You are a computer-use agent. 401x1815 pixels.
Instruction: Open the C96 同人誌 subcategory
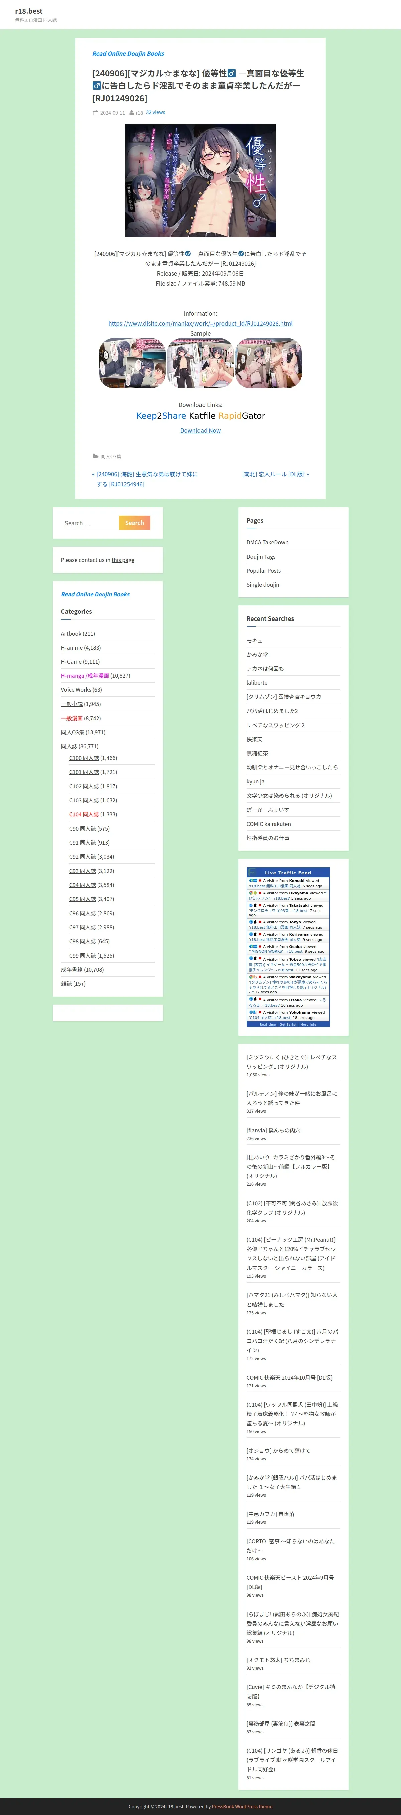point(82,913)
